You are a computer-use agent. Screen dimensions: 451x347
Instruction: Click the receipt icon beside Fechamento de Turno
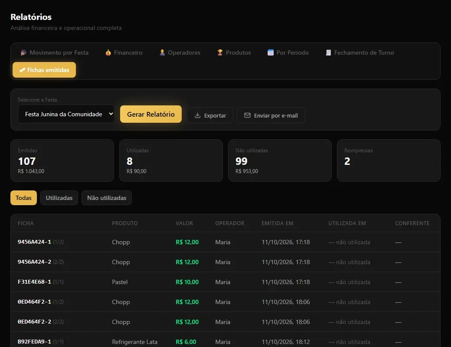328,52
